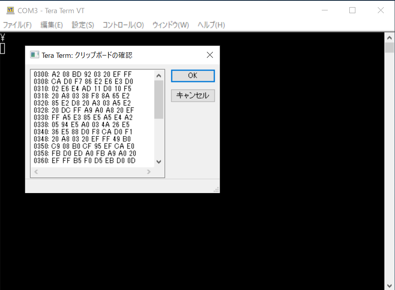The image size is (395, 290).
Task: Open the コントロール(O) menu
Action: [x=123, y=25]
